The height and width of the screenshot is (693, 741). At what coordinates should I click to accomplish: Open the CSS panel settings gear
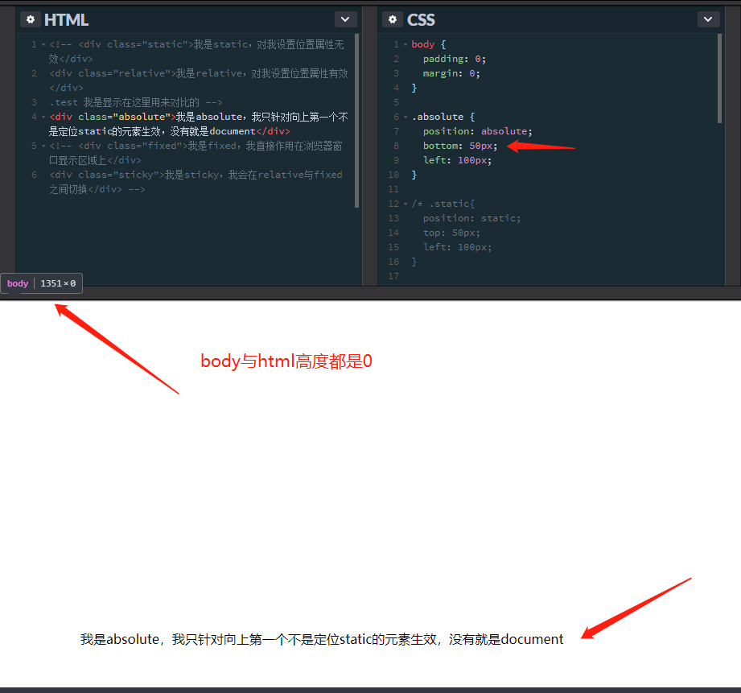coord(392,19)
